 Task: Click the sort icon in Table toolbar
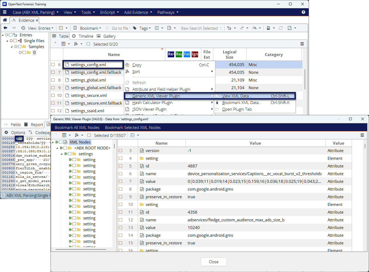coord(76,44)
